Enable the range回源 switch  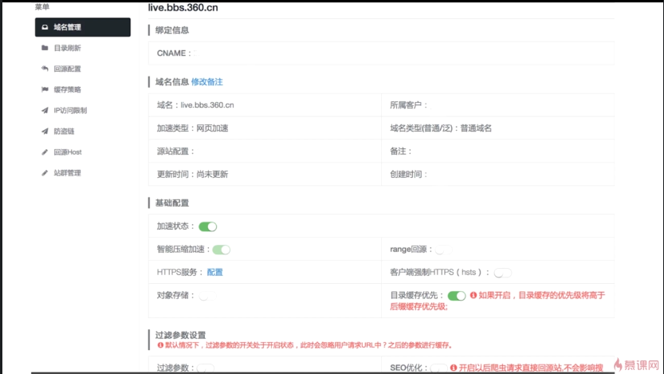click(x=442, y=250)
